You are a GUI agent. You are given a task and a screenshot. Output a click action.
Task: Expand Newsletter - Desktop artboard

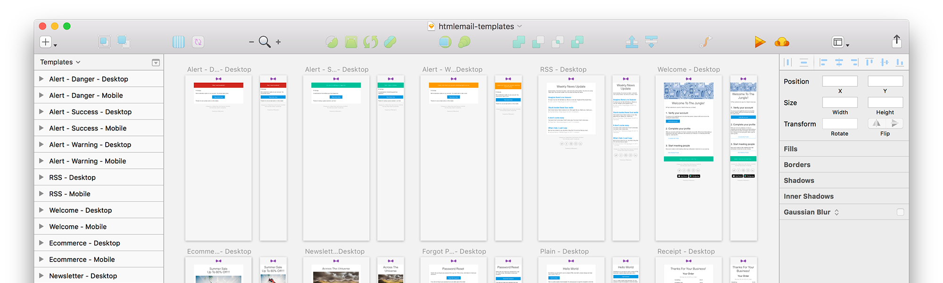point(41,275)
